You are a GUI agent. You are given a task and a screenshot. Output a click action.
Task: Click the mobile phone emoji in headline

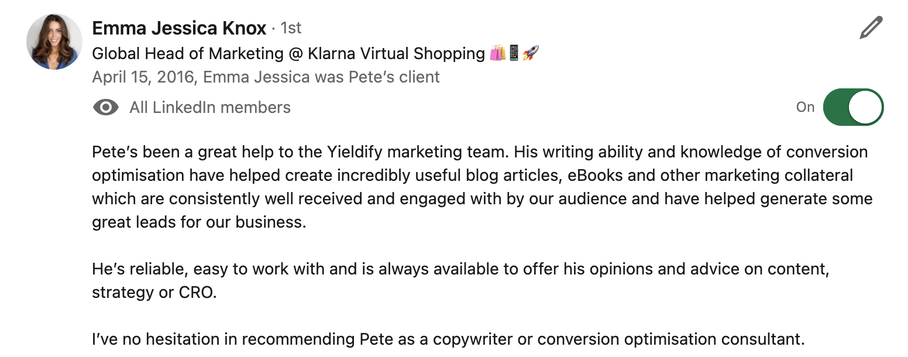pyautogui.click(x=514, y=54)
